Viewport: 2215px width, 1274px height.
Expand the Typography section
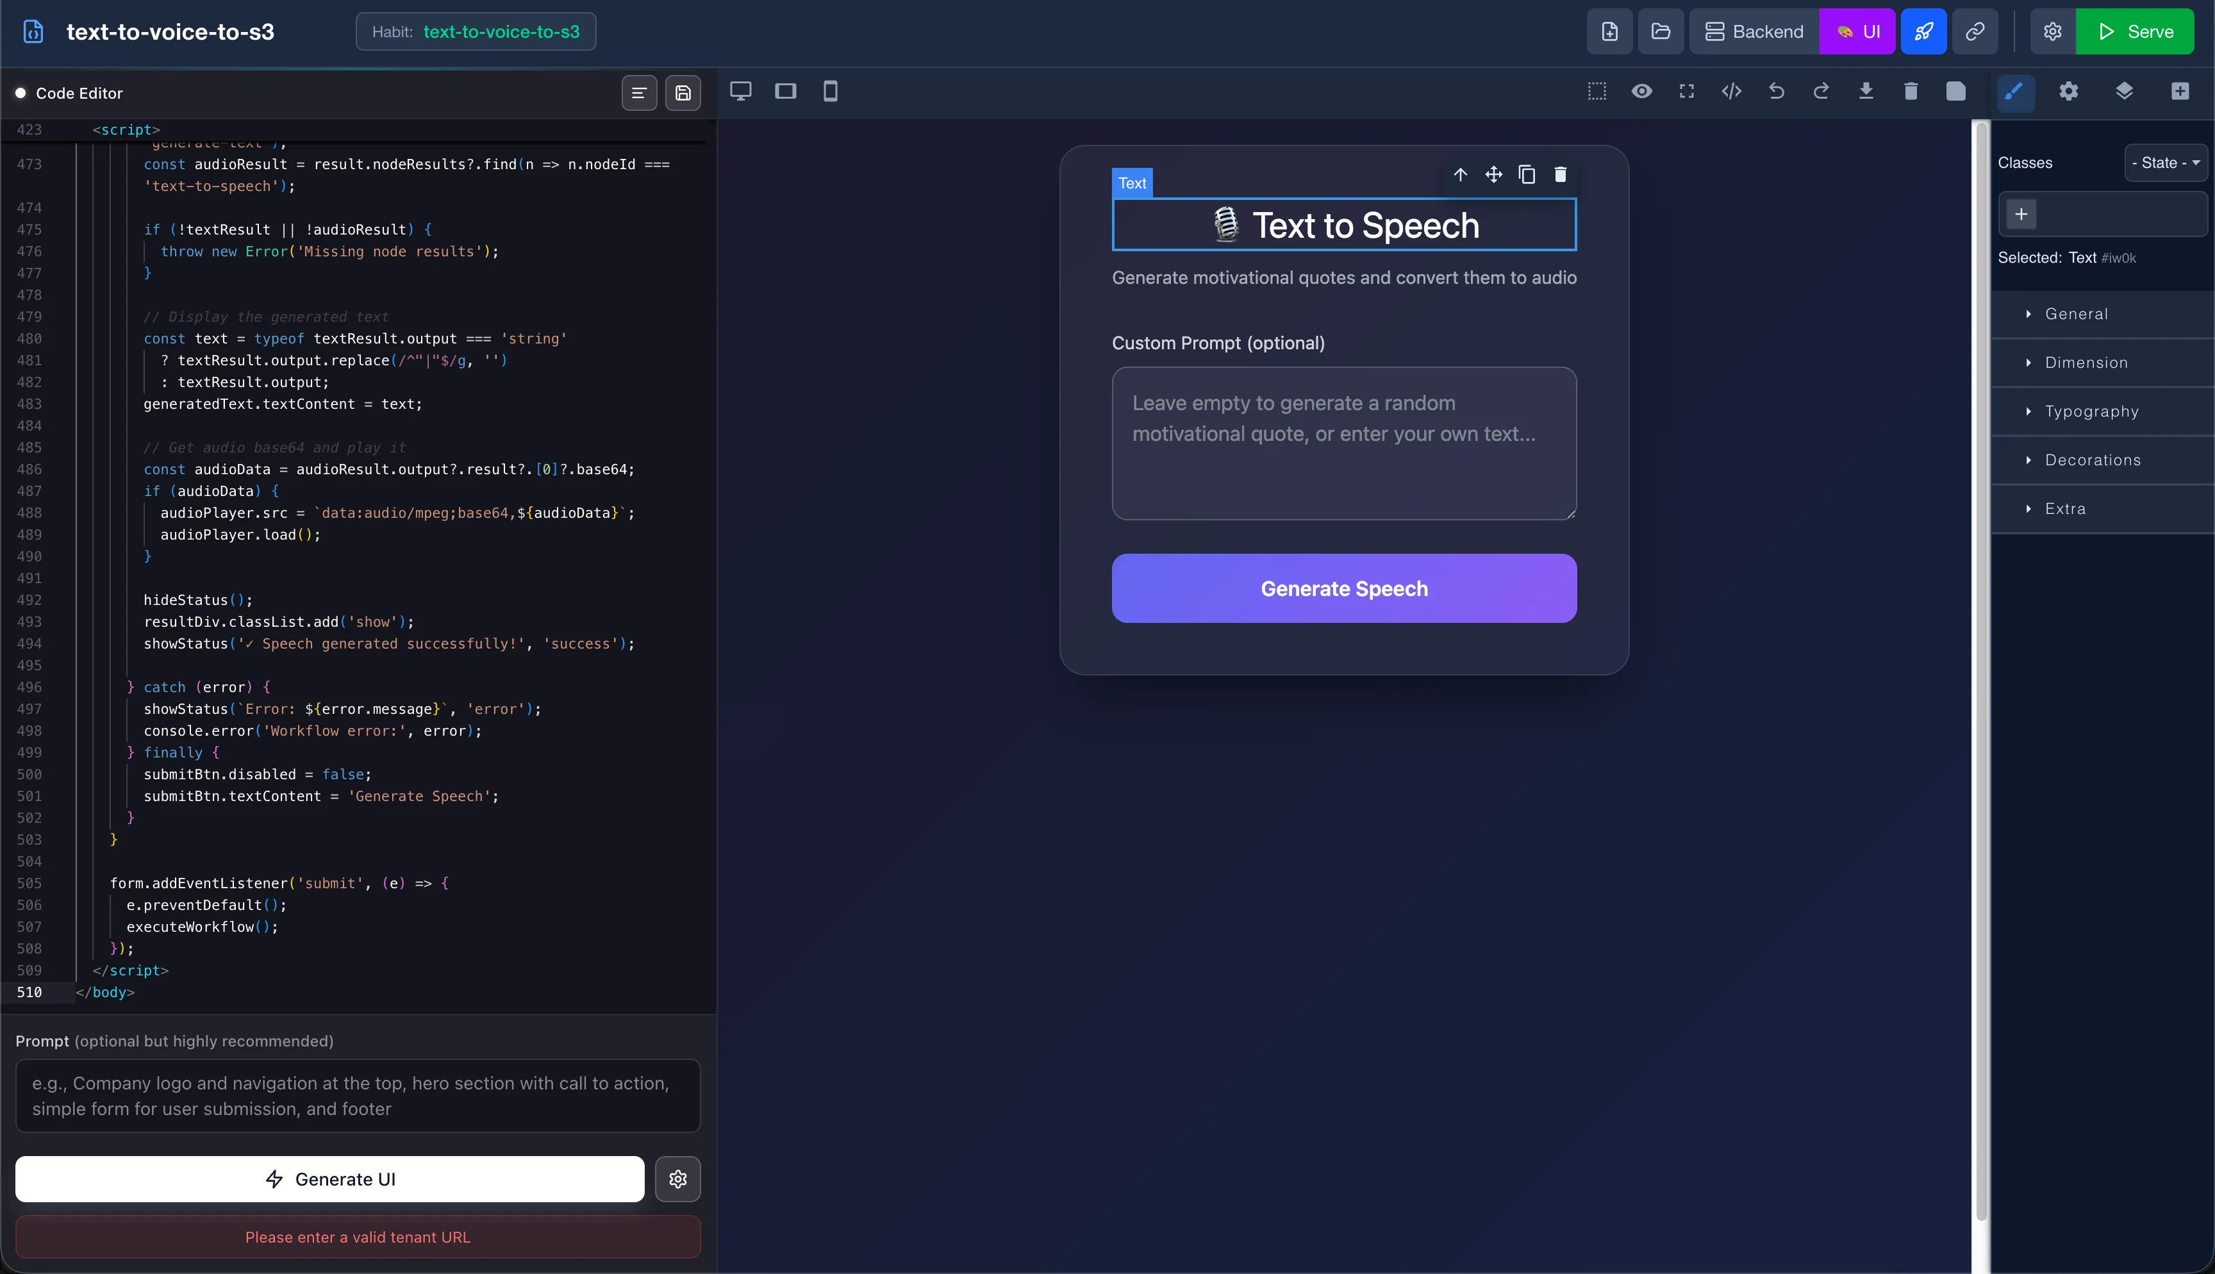[2092, 411]
